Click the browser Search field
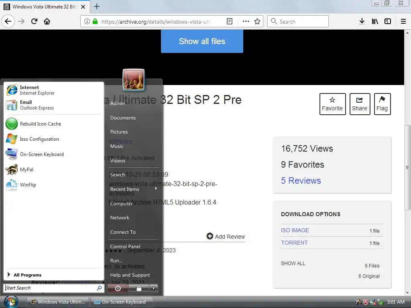Viewport: 411px width, 308px height. 298,22
